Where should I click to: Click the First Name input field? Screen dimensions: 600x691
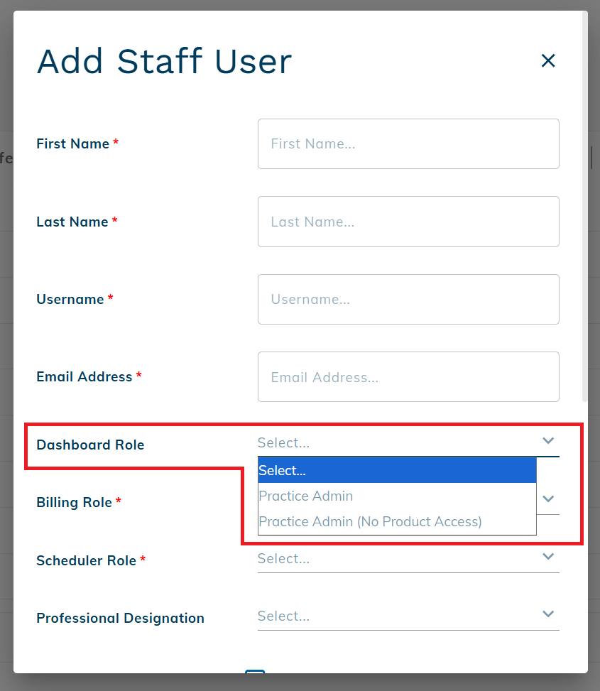[x=408, y=144]
